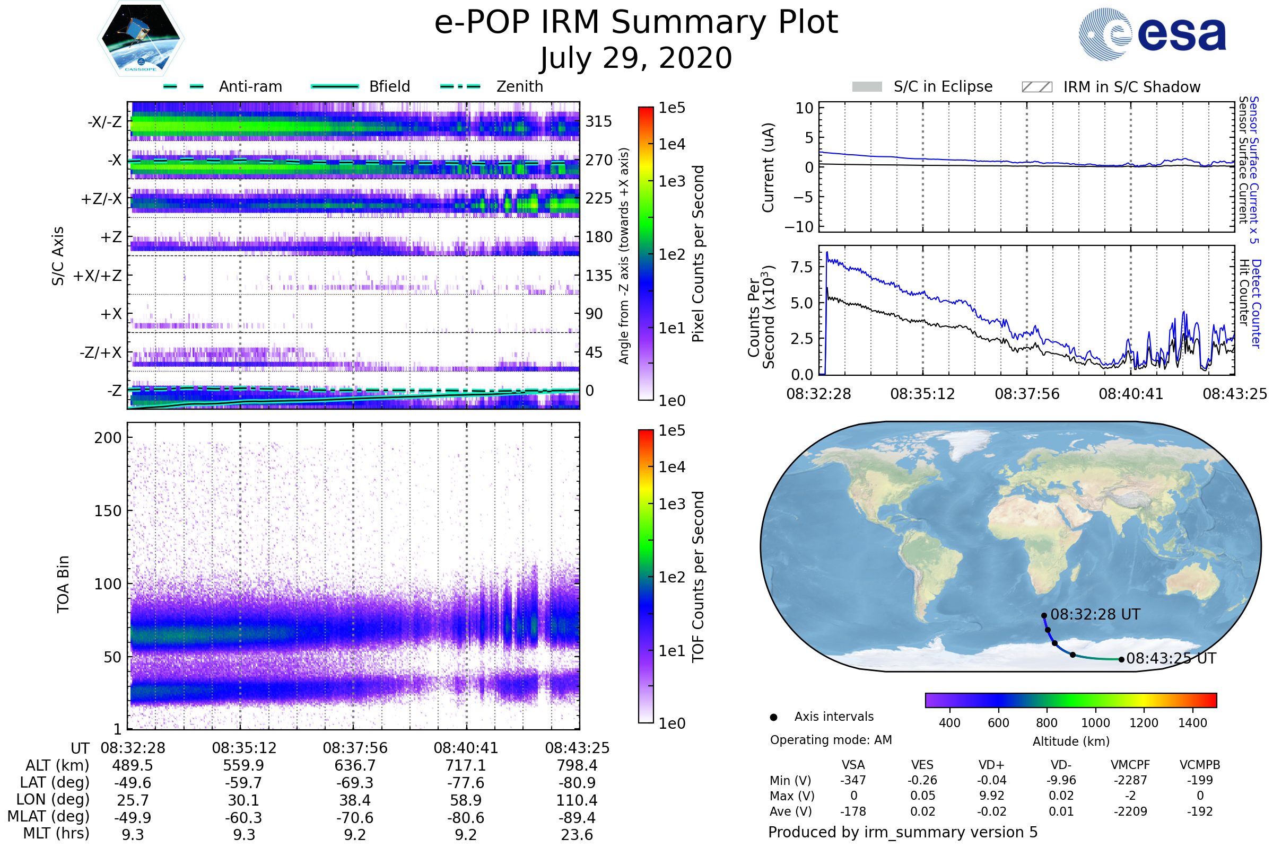Click the TOF Counts per Second colorbar

tap(646, 576)
